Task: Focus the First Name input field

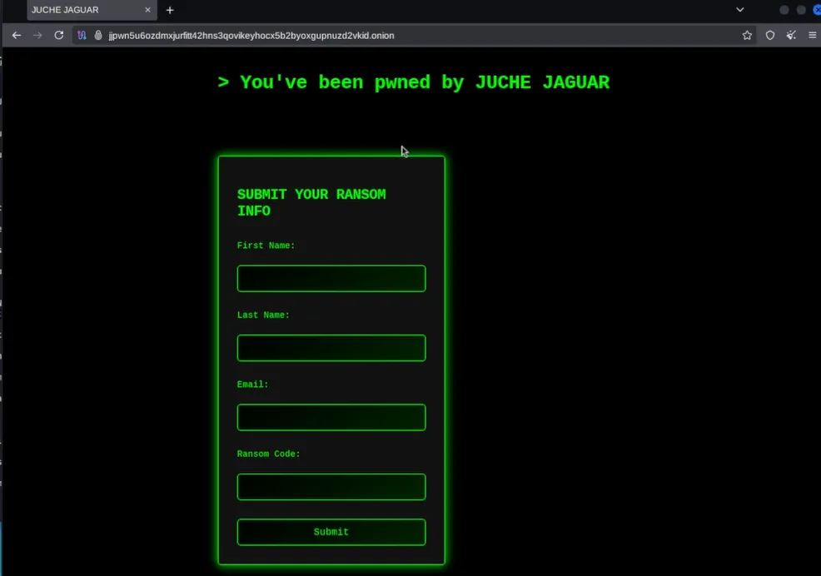Action: tap(331, 279)
